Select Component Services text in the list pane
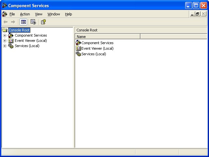209x157 pixels. [97, 43]
